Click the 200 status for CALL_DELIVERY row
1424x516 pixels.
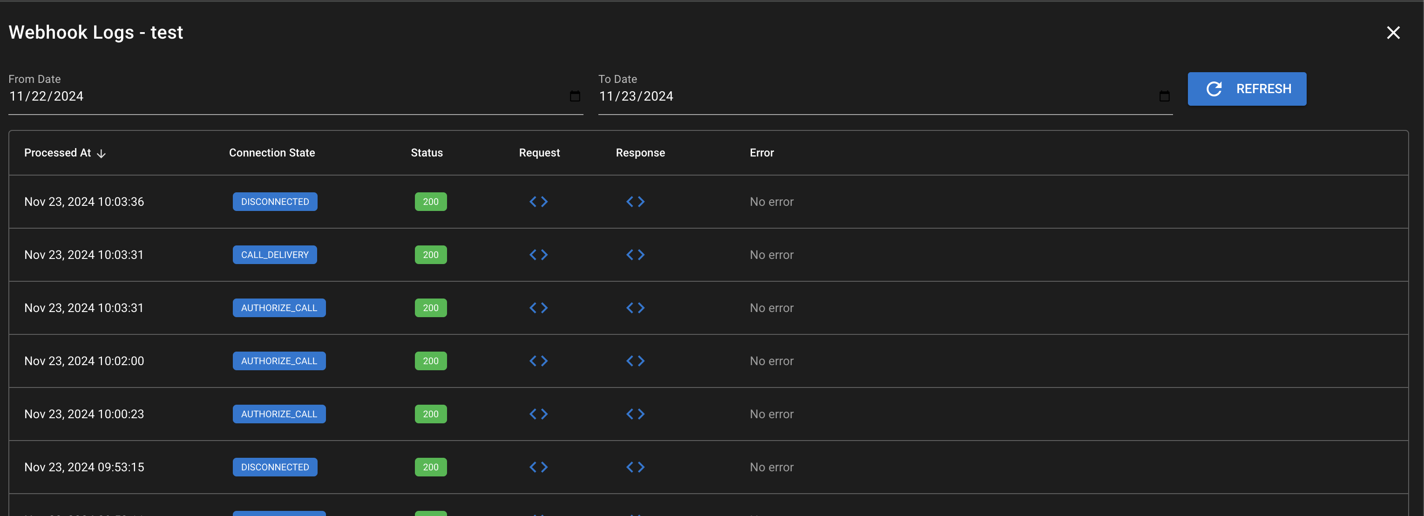coord(431,255)
